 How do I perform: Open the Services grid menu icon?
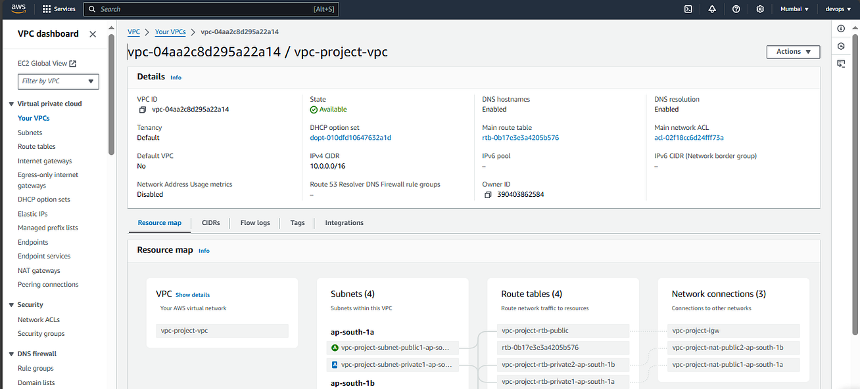click(47, 9)
